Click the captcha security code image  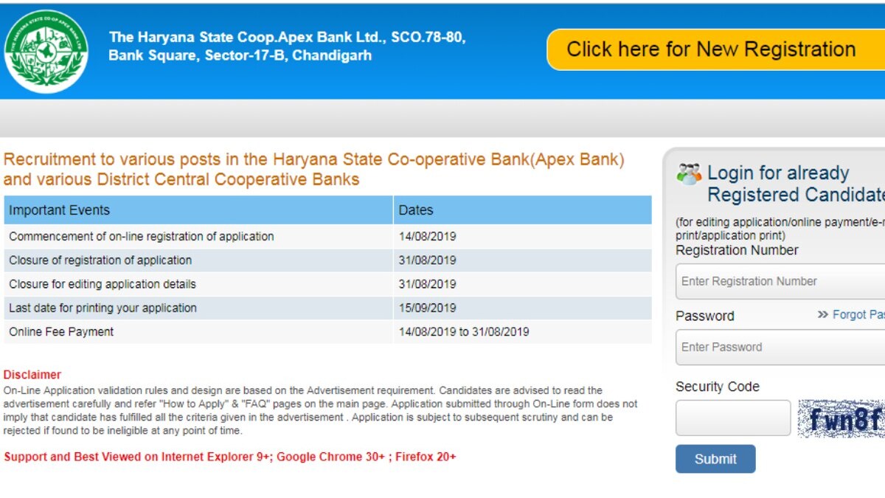[841, 419]
